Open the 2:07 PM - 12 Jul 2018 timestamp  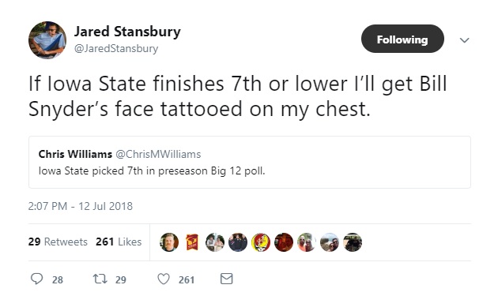(x=81, y=206)
